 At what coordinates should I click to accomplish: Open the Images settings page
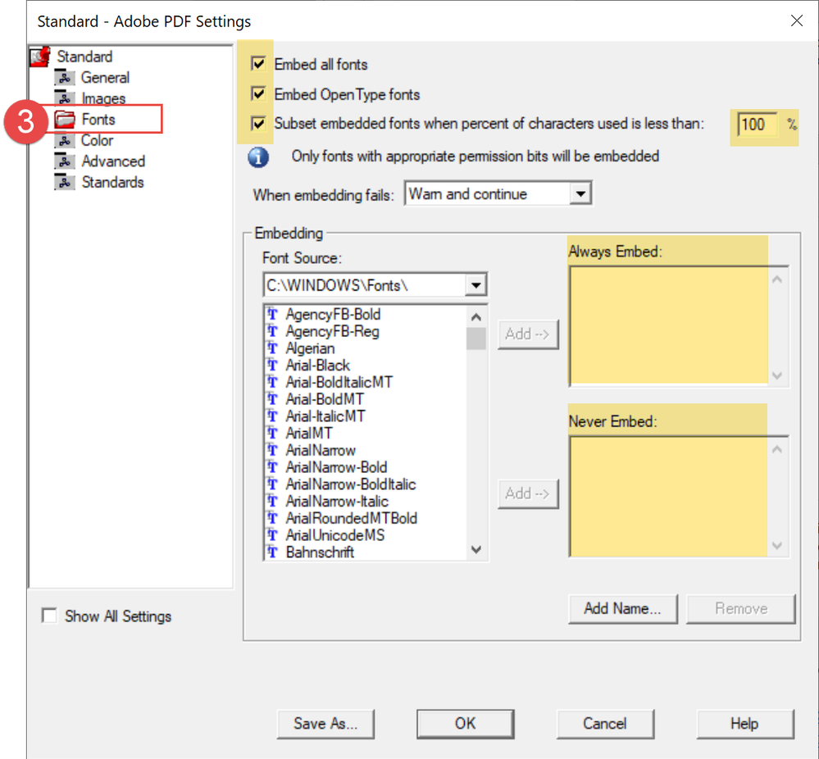point(103,98)
